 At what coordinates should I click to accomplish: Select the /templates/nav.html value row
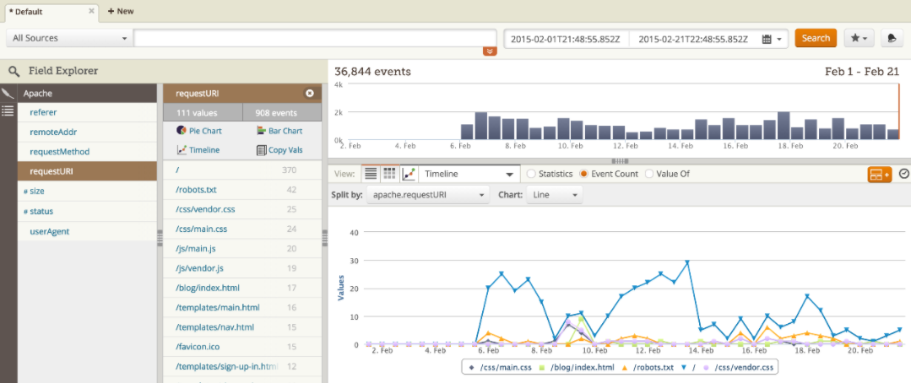pos(241,327)
